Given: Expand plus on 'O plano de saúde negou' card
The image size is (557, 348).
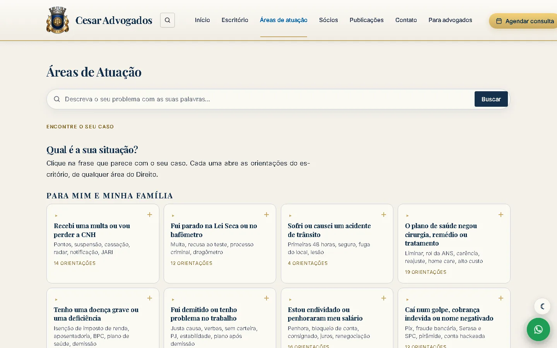Looking at the screenshot, I should pos(501,215).
